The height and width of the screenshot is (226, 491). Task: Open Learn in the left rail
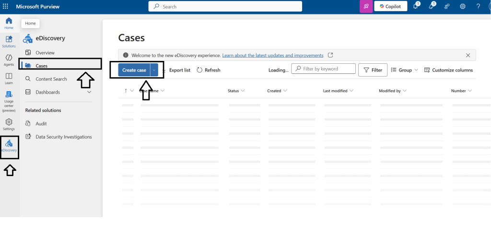(x=9, y=79)
